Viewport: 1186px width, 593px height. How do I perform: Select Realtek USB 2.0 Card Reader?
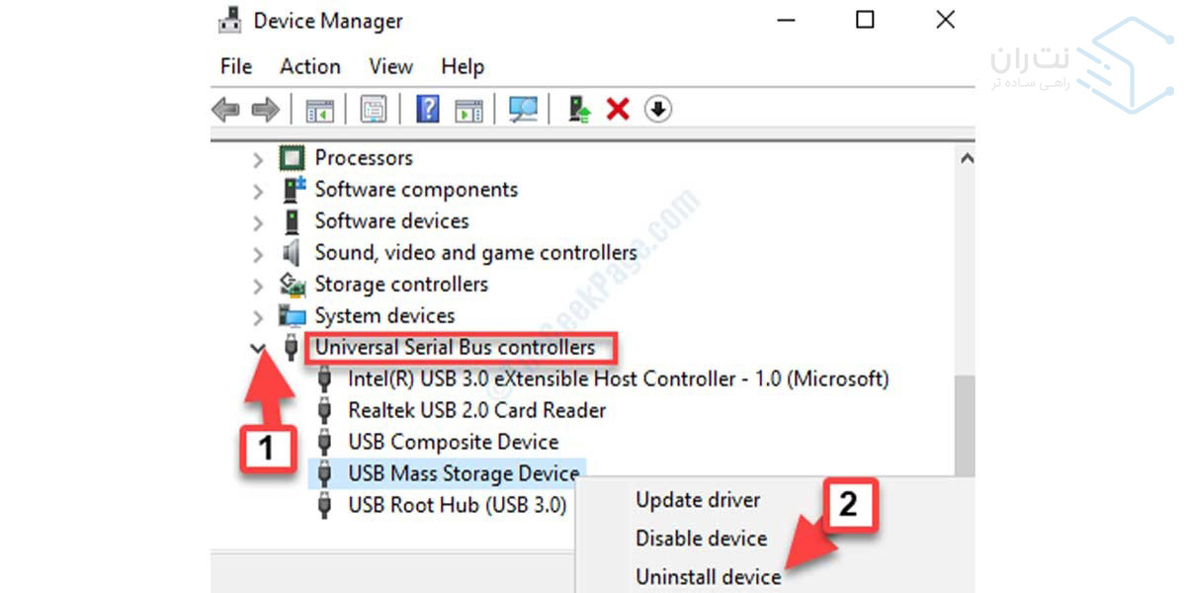476,410
